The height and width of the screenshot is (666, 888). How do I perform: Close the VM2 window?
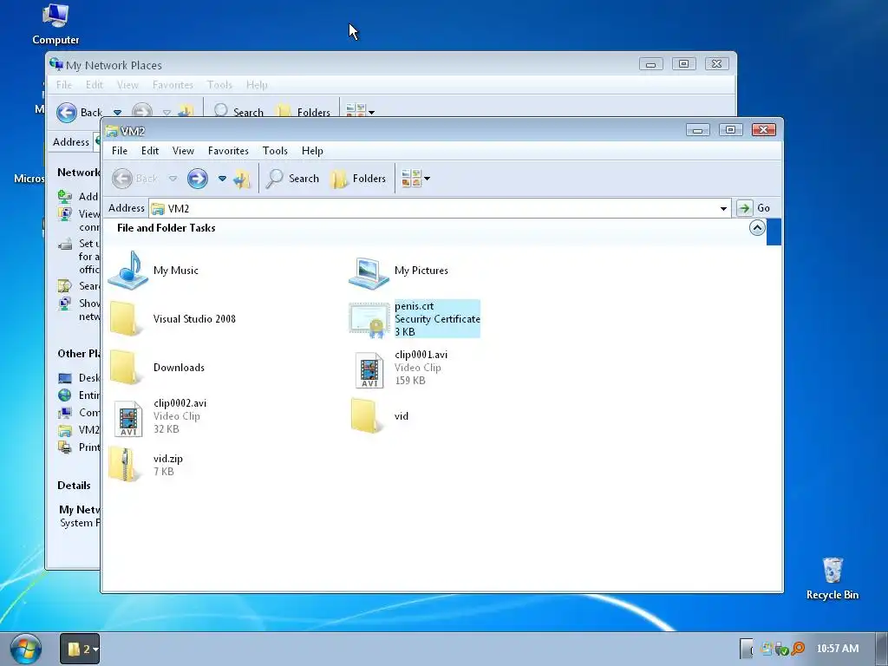(763, 130)
